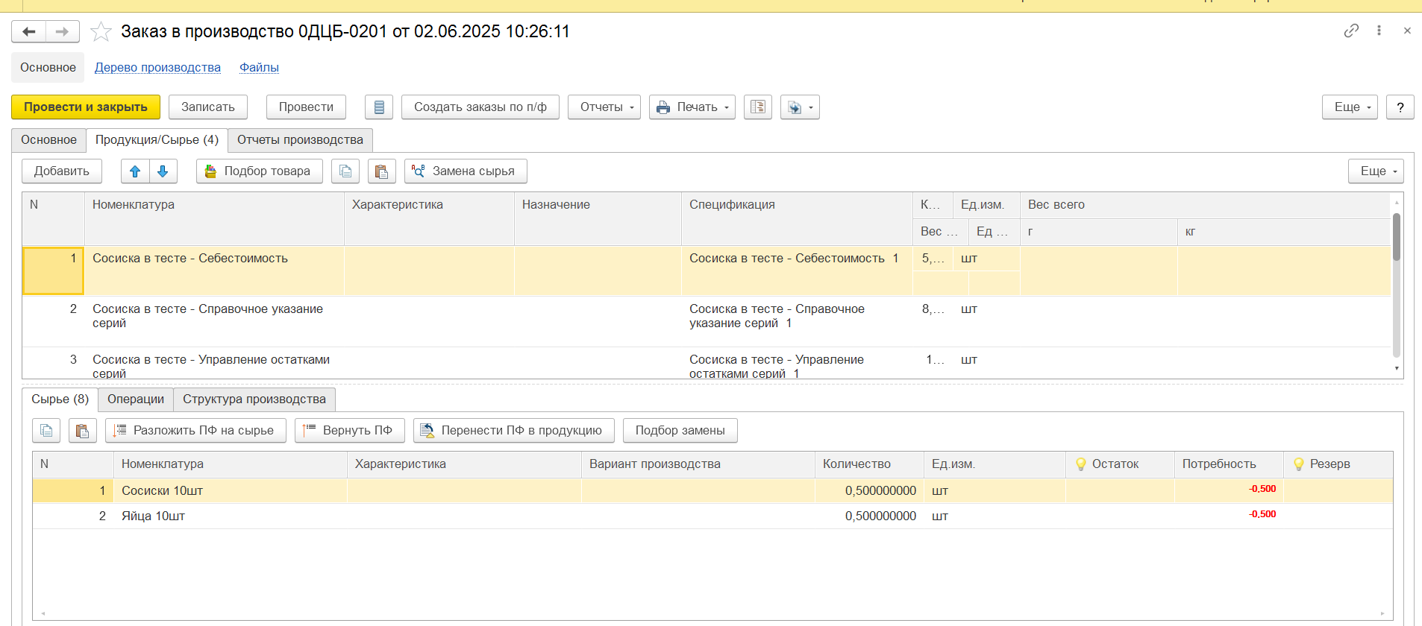
Task: Click Разложить ПФ на сырье
Action: [195, 431]
